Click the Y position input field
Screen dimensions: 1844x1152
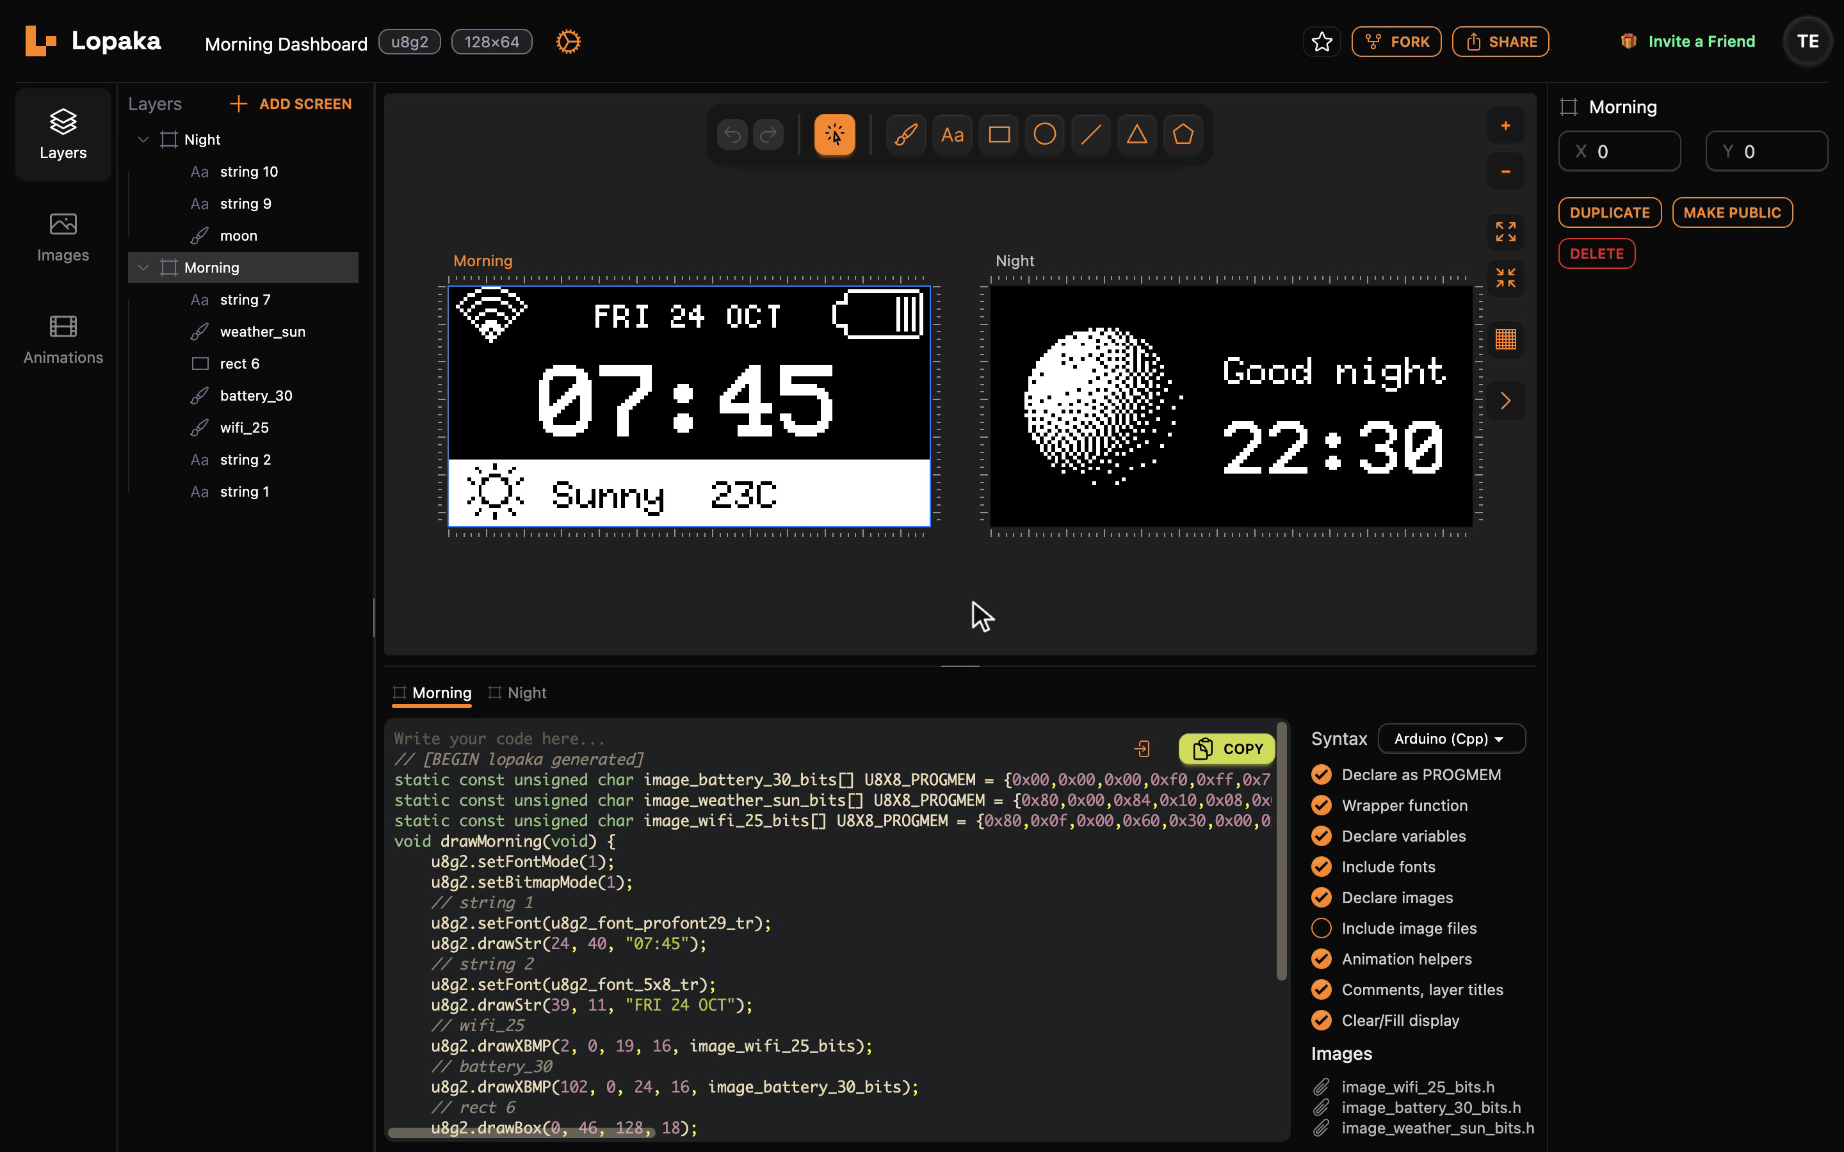pyautogui.click(x=1767, y=152)
